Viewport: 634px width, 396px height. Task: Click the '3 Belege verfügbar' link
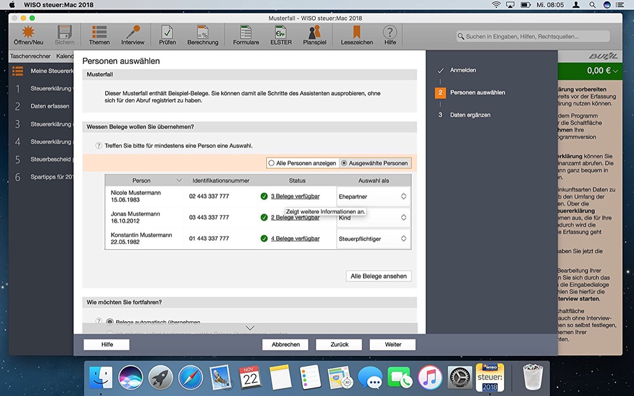[295, 196]
